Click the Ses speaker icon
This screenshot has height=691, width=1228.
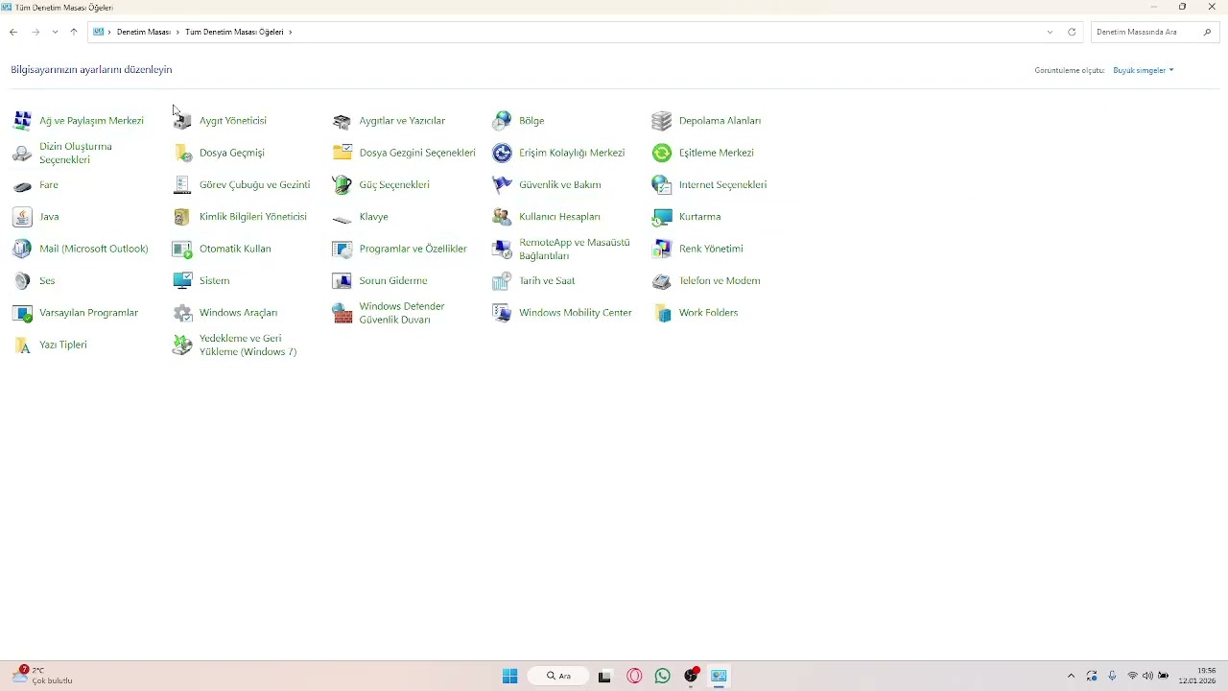22,281
